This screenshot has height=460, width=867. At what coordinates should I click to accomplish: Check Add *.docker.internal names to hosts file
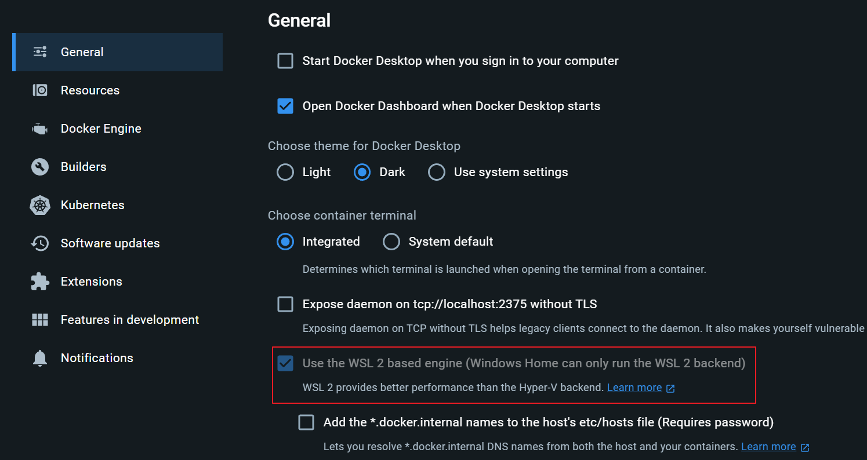tap(306, 422)
